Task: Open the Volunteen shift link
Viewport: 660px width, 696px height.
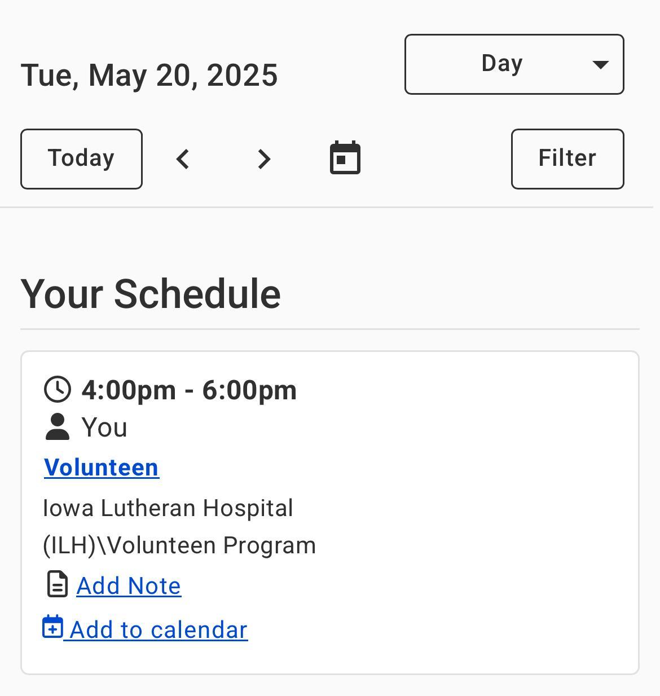Action: pos(102,468)
